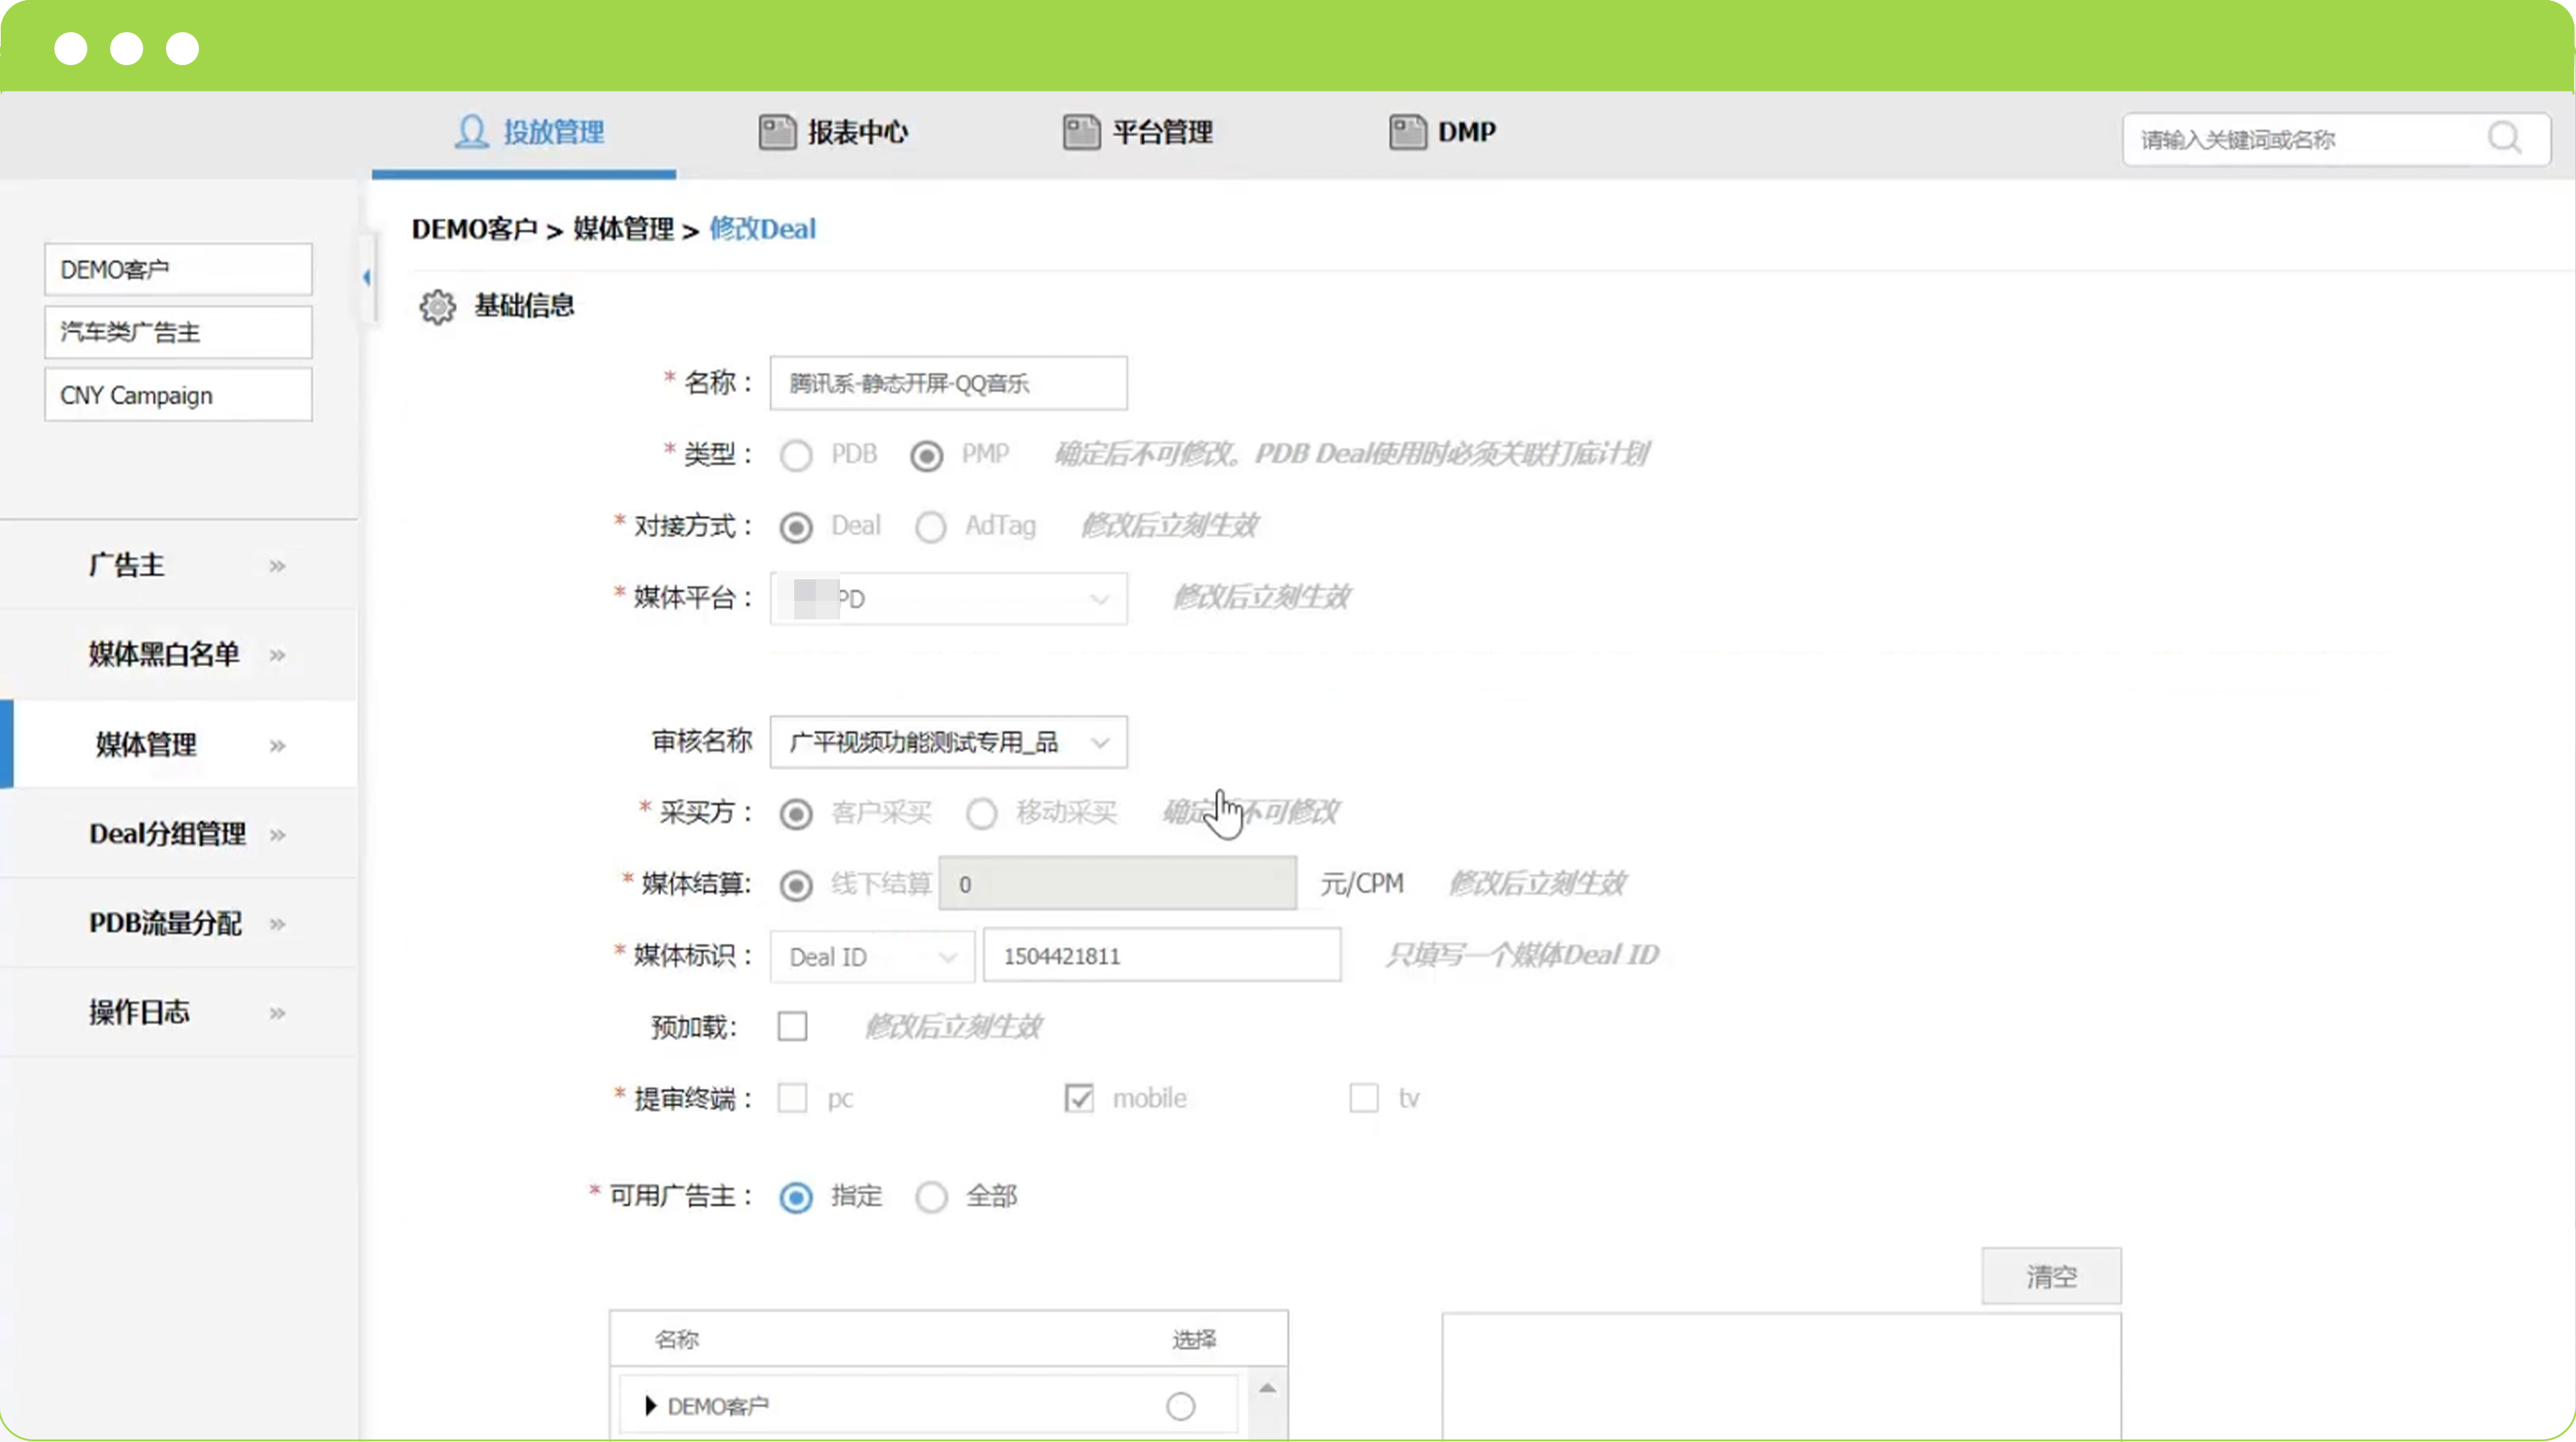Select the DEMO客户 row radio circle
Screen dimensions: 2576x1442
coord(1180,1406)
